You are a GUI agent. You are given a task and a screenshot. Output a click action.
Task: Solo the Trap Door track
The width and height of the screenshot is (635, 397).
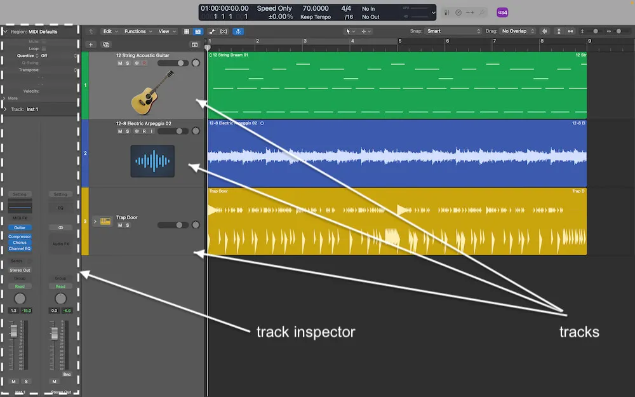point(129,225)
